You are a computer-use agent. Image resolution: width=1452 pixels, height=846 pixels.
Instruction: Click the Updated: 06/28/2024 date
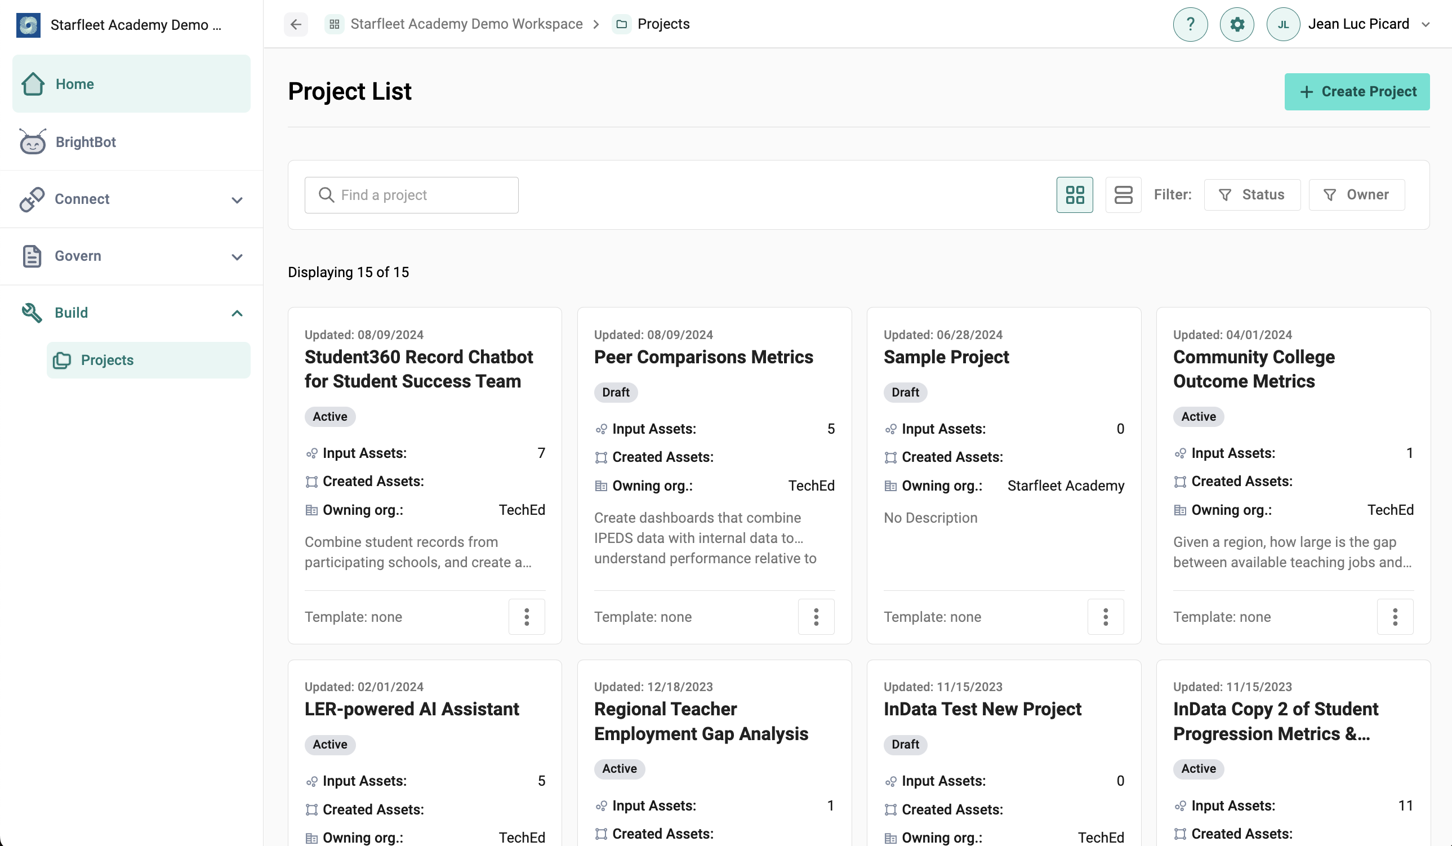click(943, 335)
